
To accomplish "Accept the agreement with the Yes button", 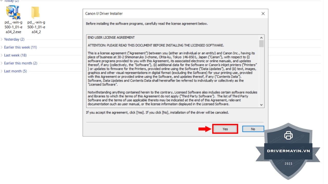I will tap(225, 129).
